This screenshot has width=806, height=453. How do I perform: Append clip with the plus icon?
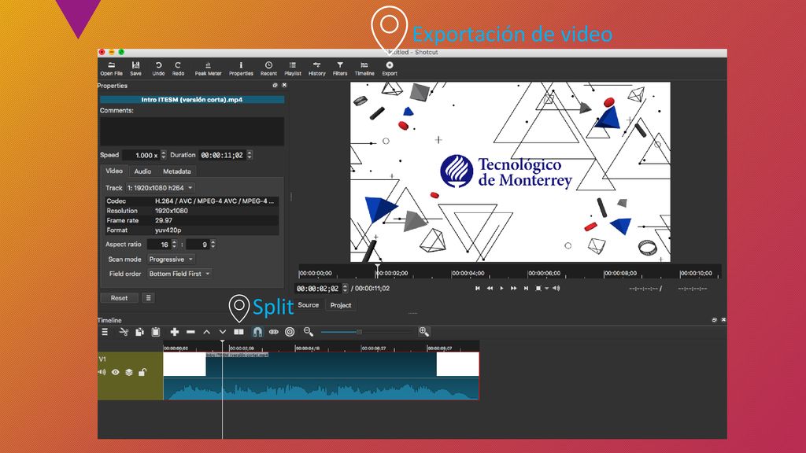(x=175, y=333)
